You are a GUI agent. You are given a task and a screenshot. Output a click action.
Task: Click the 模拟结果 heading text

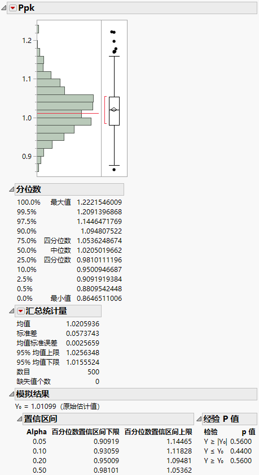pos(33,394)
